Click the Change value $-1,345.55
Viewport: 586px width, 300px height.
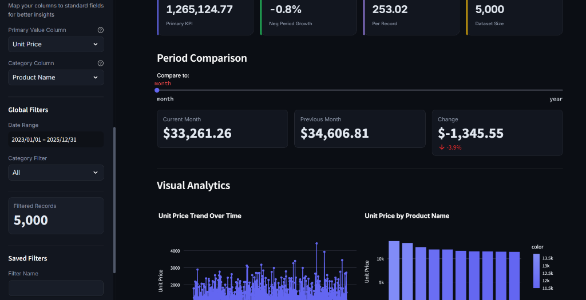(470, 133)
